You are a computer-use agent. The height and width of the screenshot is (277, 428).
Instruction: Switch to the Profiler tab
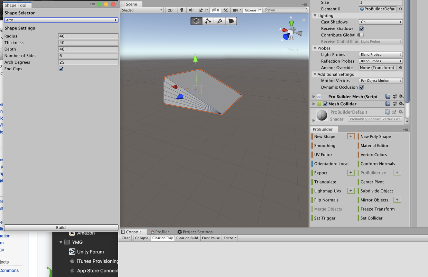coord(160,232)
